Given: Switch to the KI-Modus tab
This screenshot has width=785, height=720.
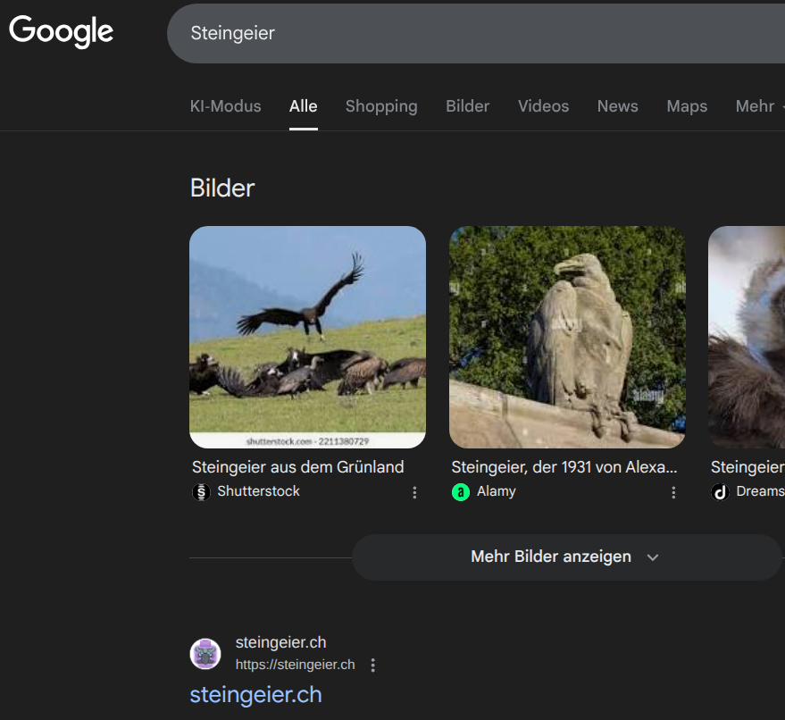Looking at the screenshot, I should 225,106.
